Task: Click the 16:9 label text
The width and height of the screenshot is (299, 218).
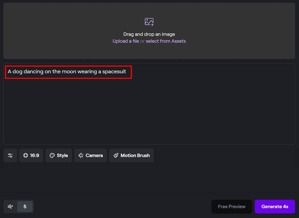Action: tap(34, 155)
